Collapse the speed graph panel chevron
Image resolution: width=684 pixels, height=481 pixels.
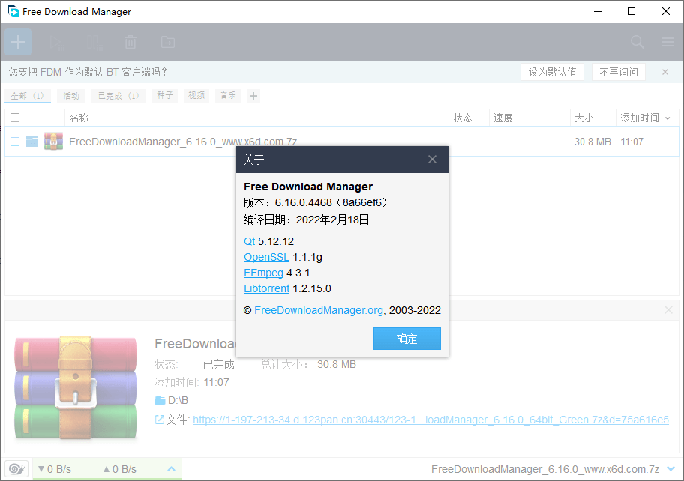(x=170, y=468)
